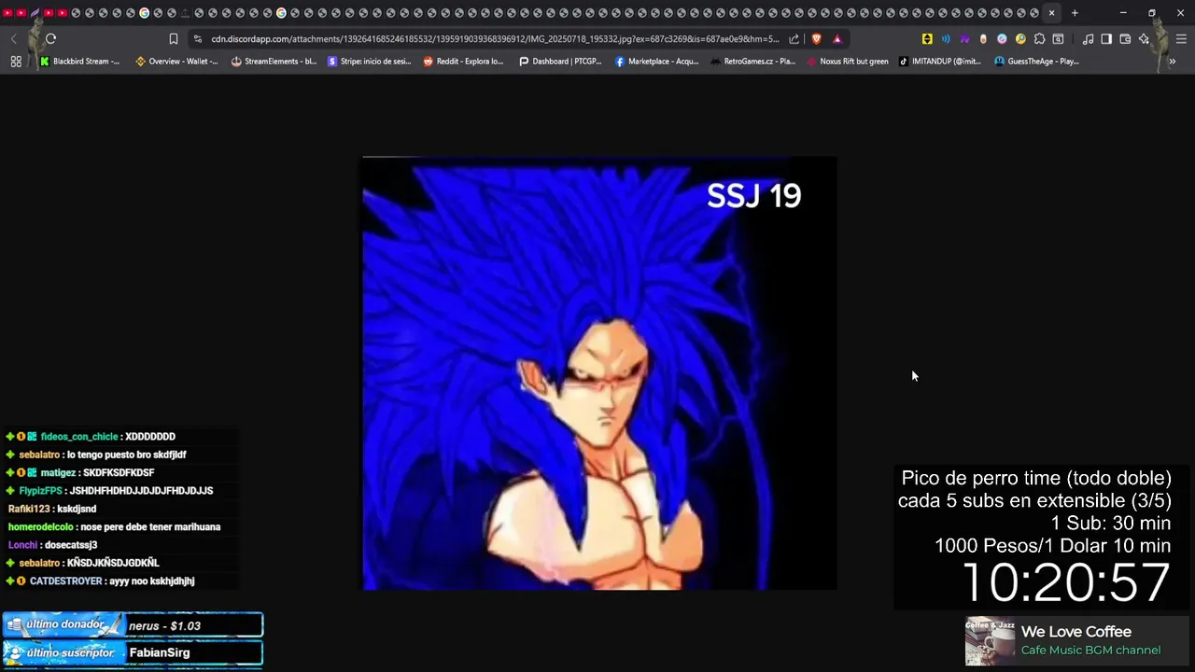
Task: Open site settings icon in address bar
Action: (197, 39)
